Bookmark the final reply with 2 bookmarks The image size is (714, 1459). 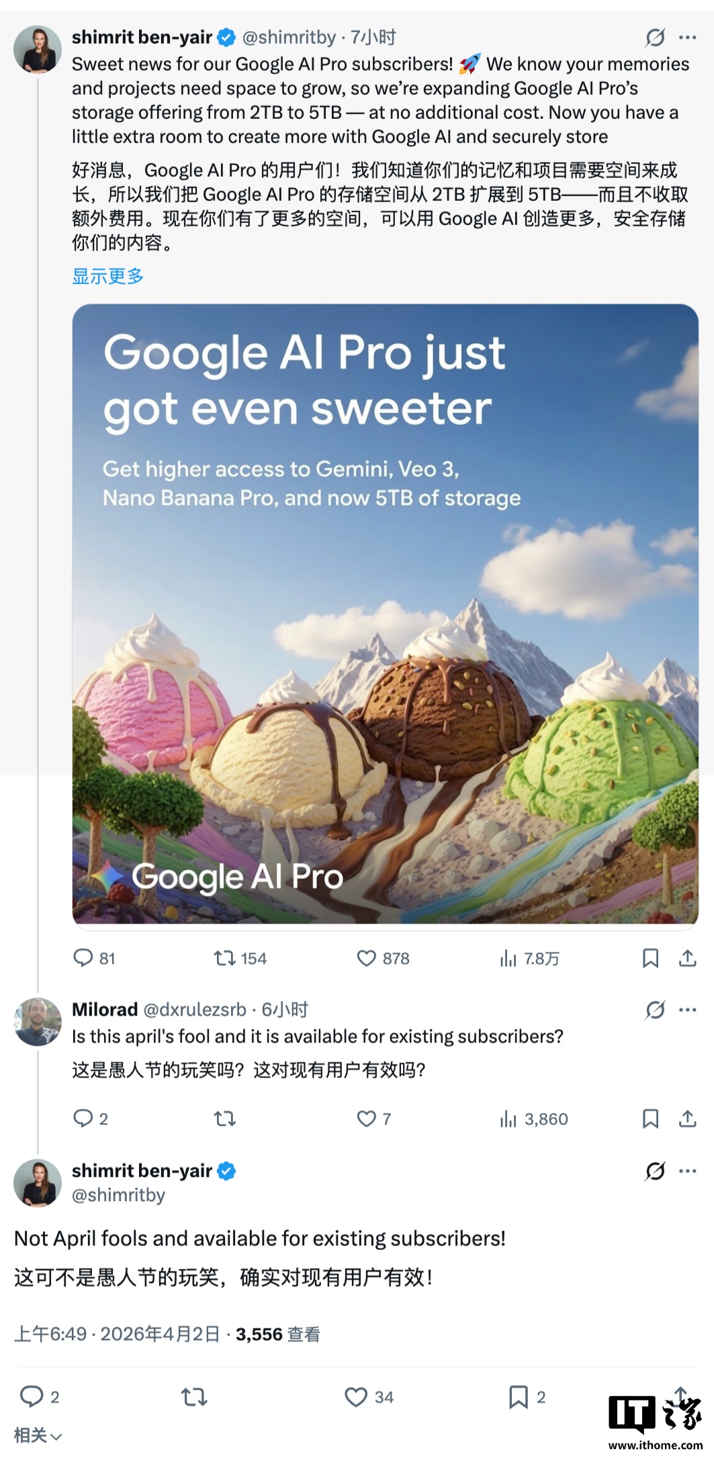[x=518, y=1397]
